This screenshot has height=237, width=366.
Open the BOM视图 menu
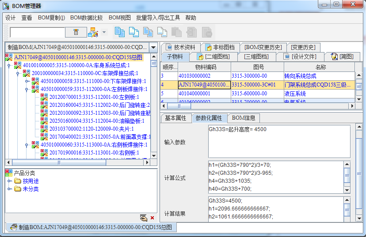(119, 18)
